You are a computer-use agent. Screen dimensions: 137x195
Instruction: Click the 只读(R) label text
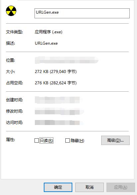click(x=46, y=141)
